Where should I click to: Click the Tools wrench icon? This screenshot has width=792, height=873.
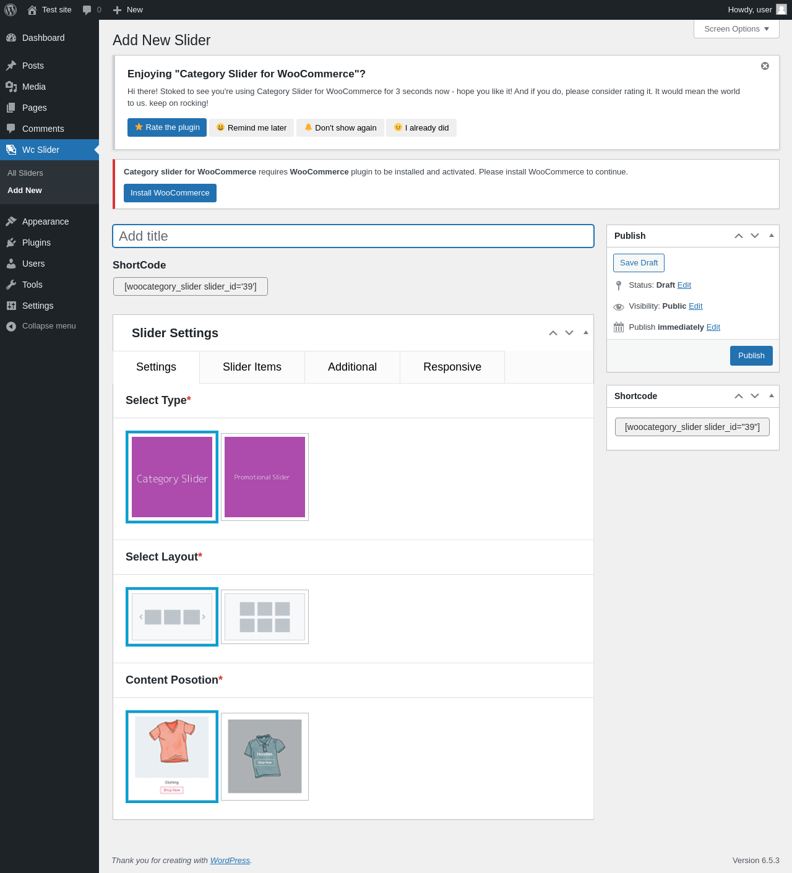click(11, 285)
